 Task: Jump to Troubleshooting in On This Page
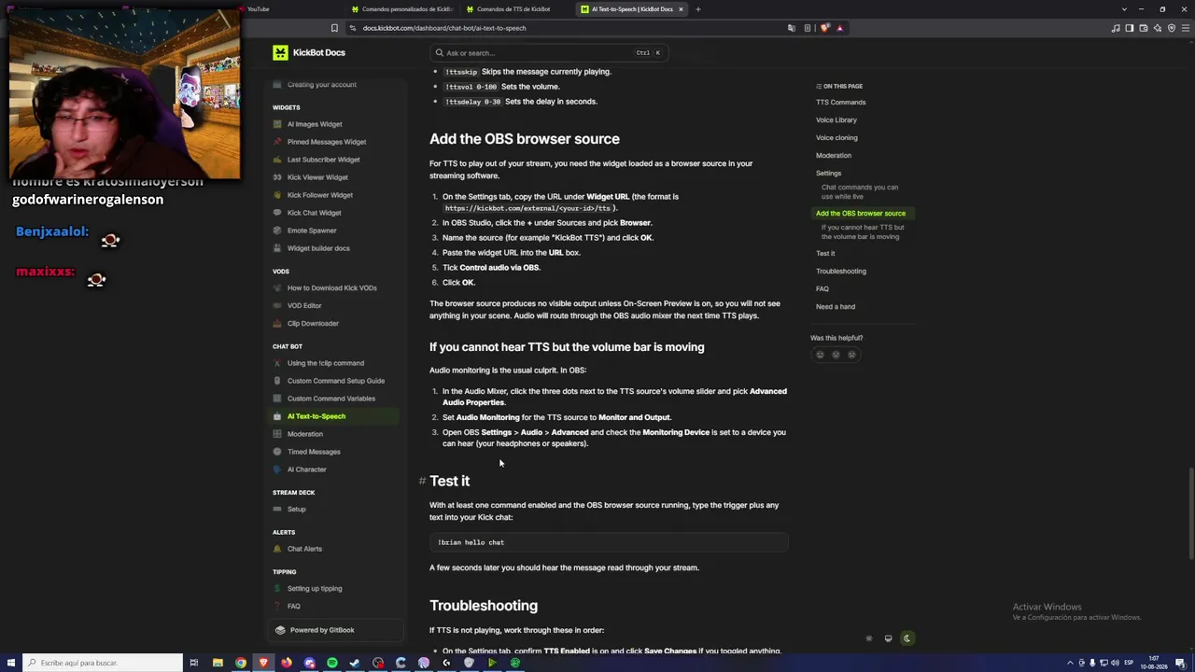point(841,272)
